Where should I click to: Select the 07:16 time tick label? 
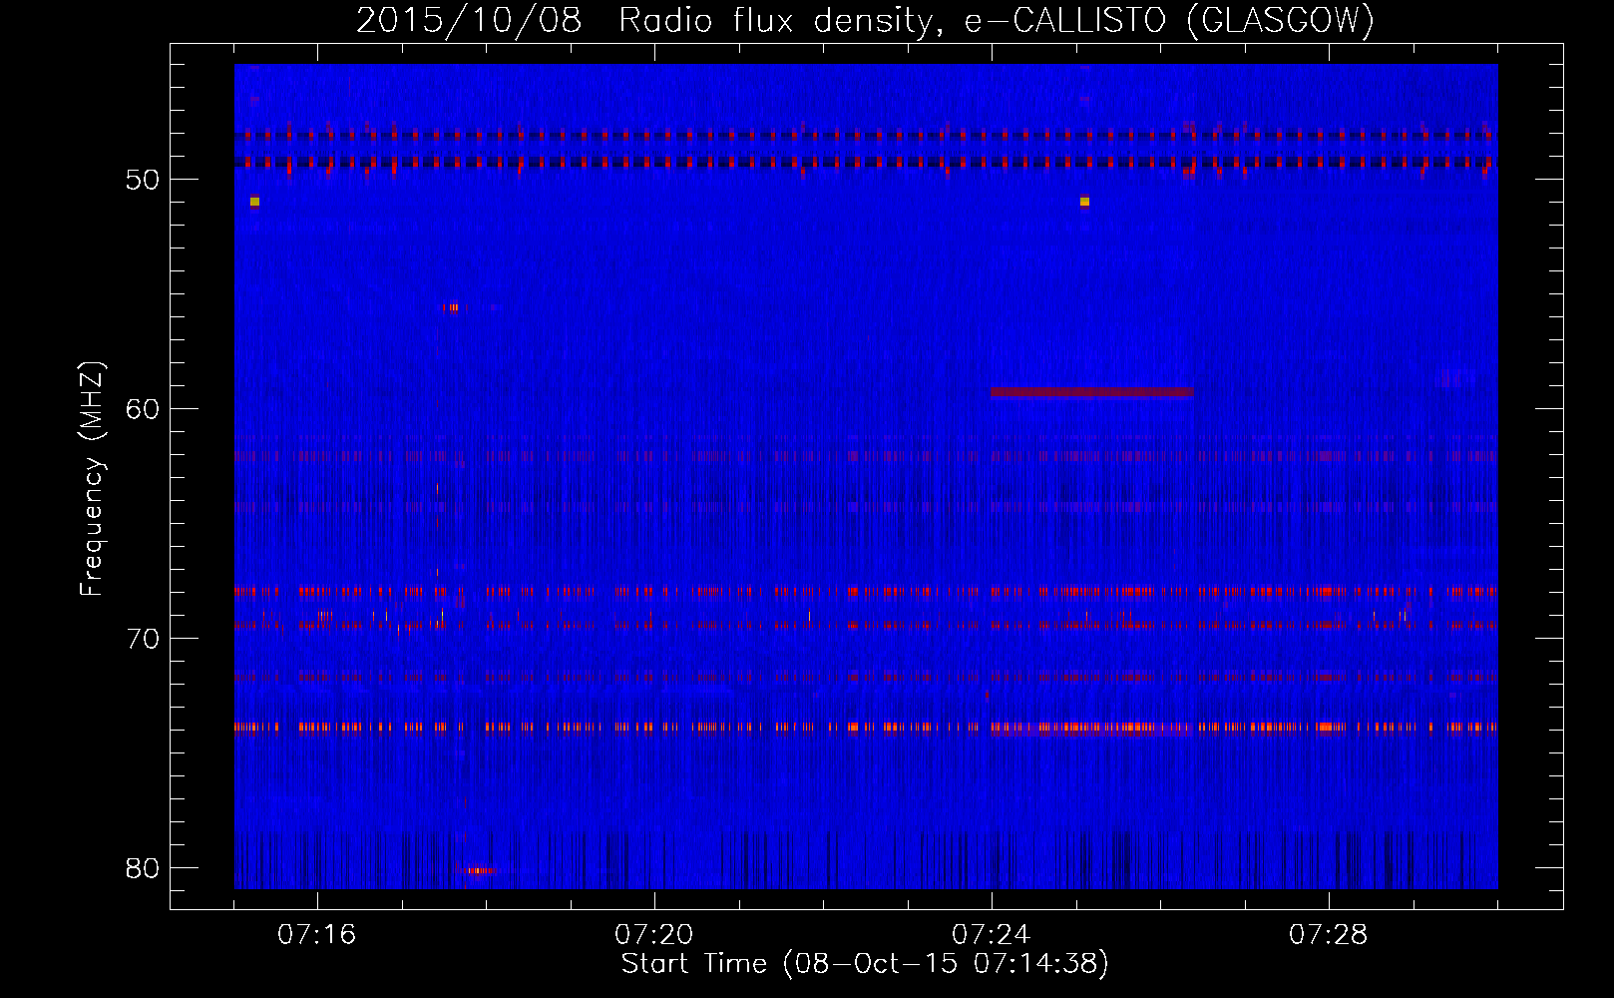(316, 935)
